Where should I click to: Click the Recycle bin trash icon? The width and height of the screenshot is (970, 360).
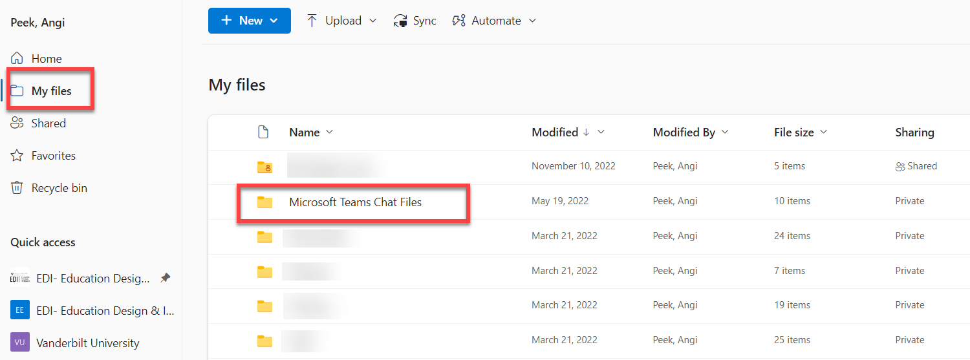(17, 188)
